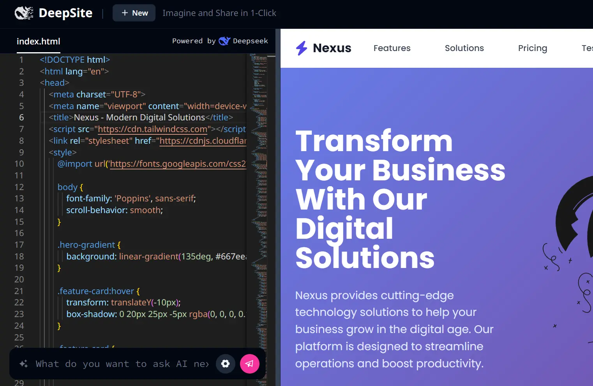Click the 'Deepseek' text in Powered by label
Viewport: 593px width, 386px height.
pyautogui.click(x=250, y=41)
